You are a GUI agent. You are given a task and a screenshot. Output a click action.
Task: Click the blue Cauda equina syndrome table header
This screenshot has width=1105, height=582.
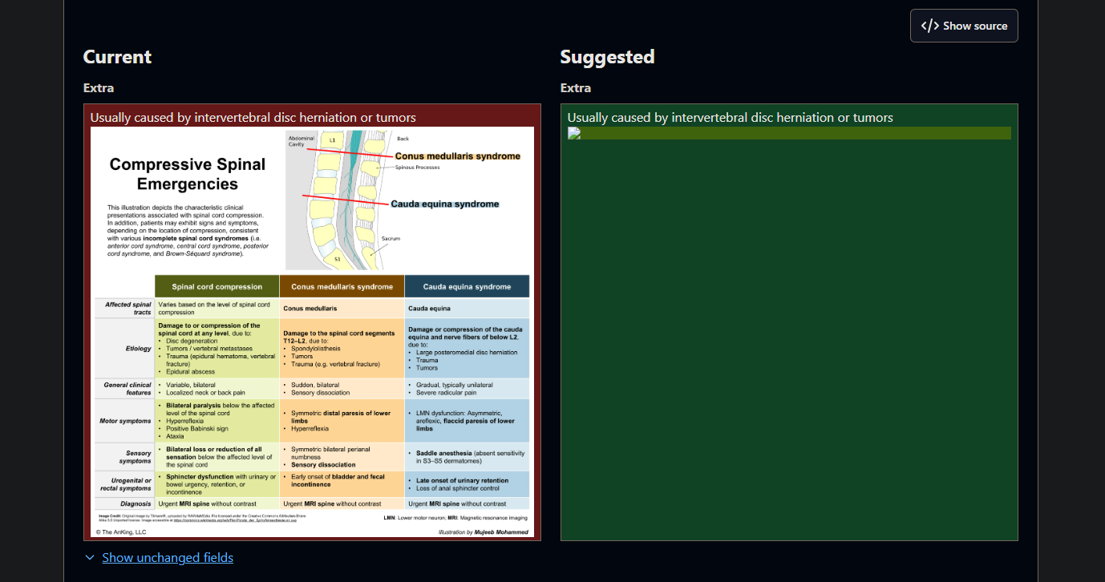(467, 286)
